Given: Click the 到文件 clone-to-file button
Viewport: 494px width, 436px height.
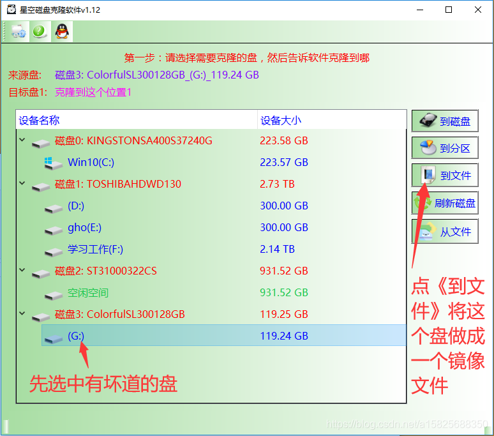Looking at the screenshot, I should [x=445, y=175].
